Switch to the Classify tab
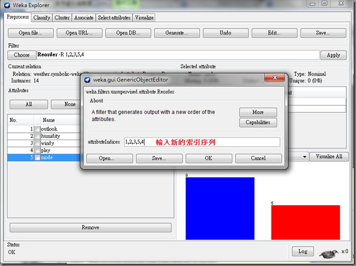 [x=42, y=18]
